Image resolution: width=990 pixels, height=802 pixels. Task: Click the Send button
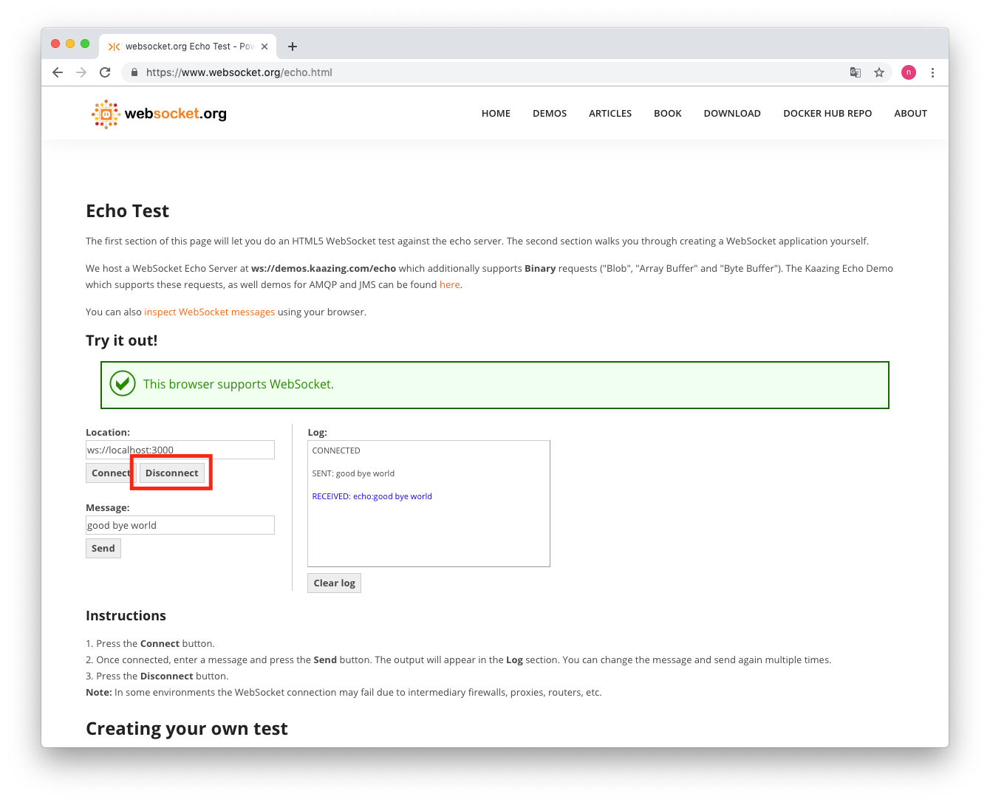click(x=103, y=549)
